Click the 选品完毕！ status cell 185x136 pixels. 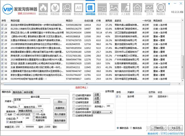163,97
